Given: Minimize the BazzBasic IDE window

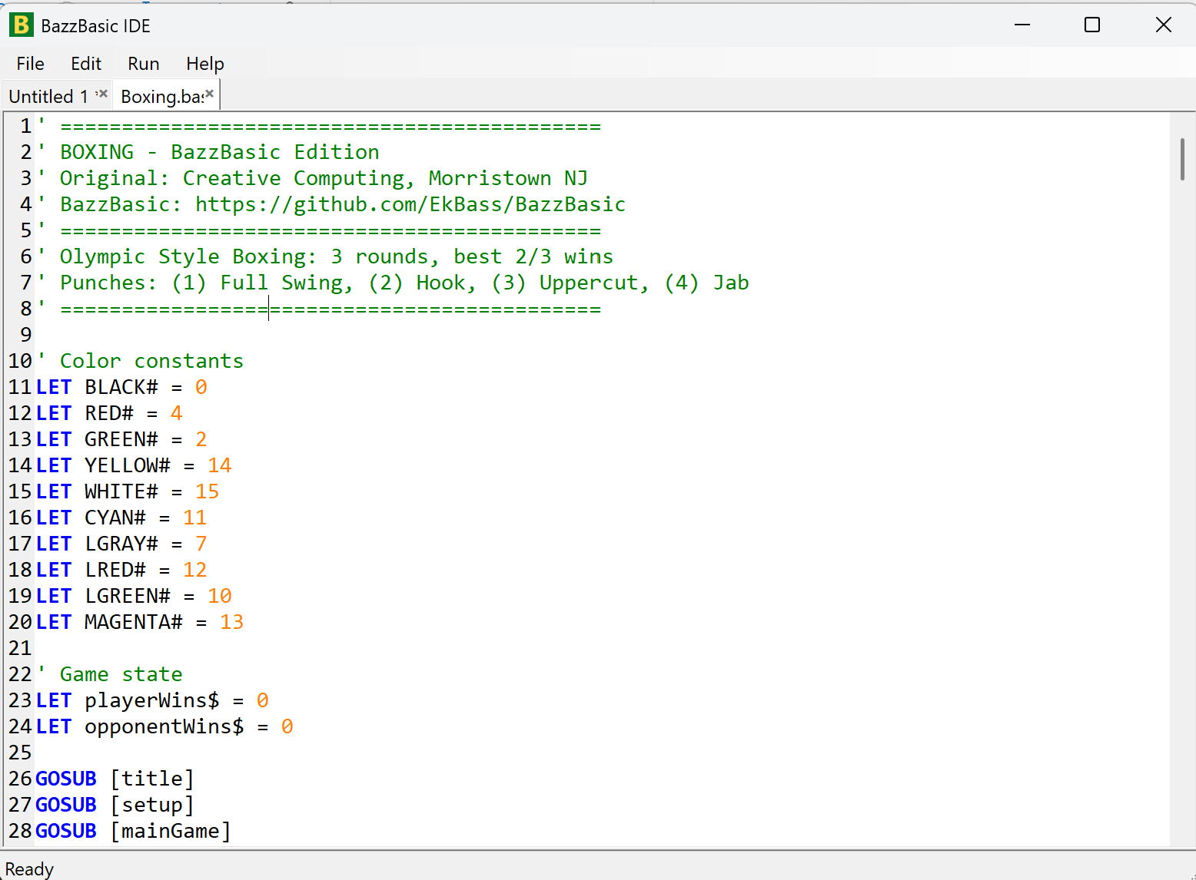Looking at the screenshot, I should [x=1022, y=25].
